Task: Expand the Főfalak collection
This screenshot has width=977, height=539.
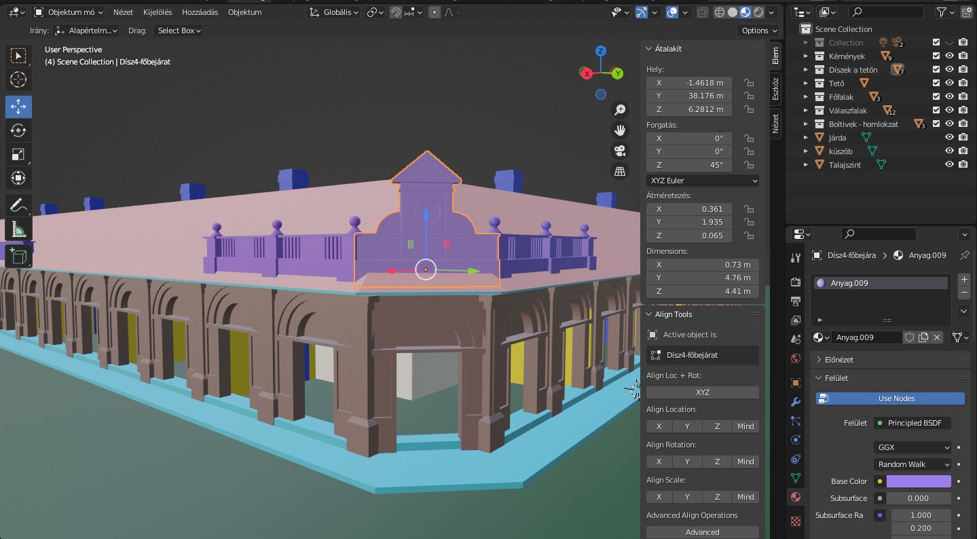Action: pos(806,97)
